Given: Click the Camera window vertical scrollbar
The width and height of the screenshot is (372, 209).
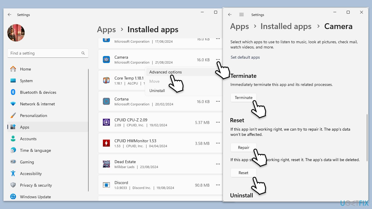Looking at the screenshot, I should tap(367, 138).
